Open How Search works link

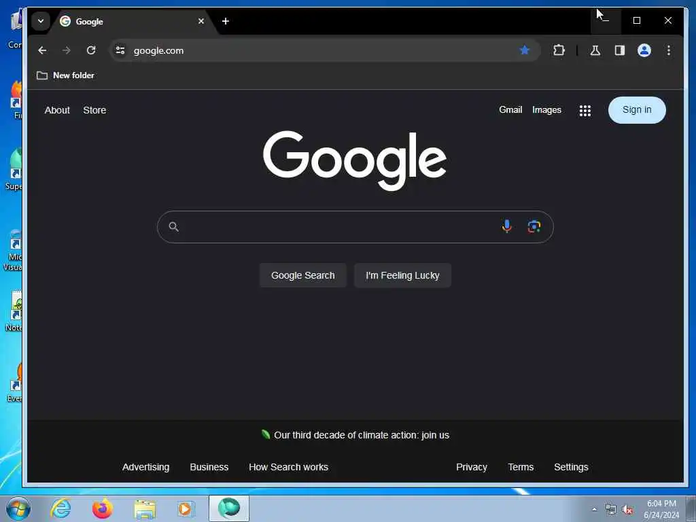tap(288, 467)
